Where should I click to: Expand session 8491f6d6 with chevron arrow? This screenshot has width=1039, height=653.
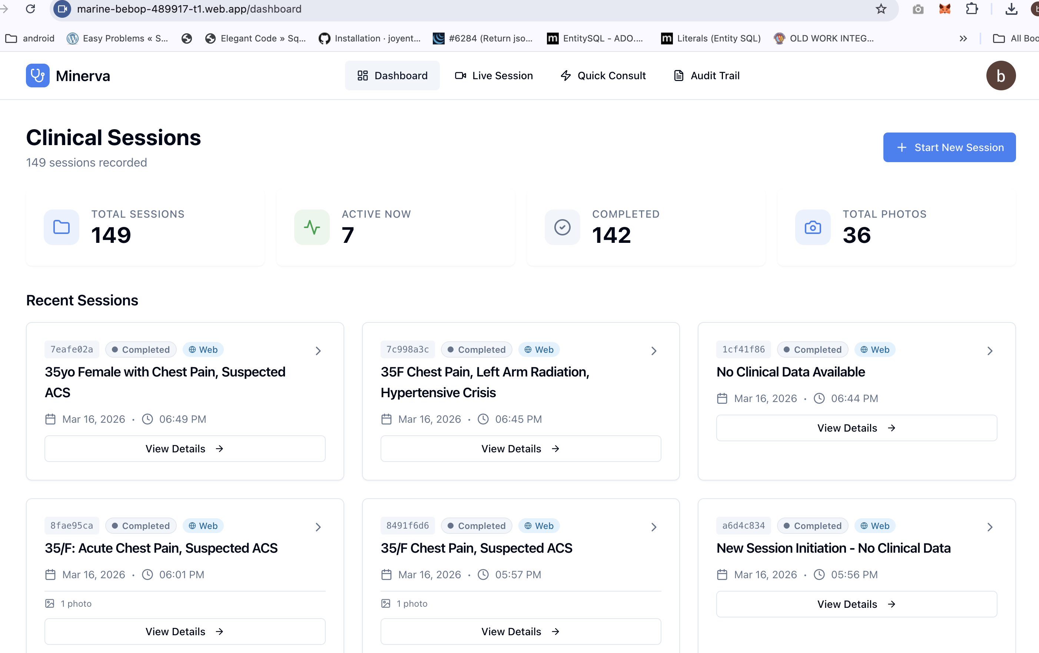(x=654, y=527)
